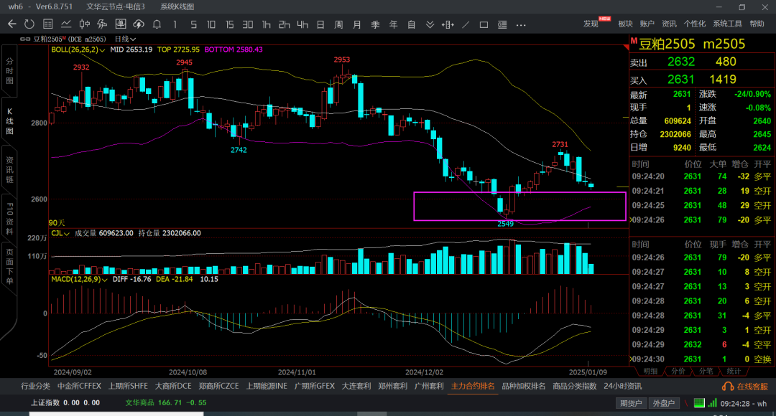Expand the BOLL indicator dropdown arrow
This screenshot has width=776, height=416.
pyautogui.click(x=103, y=50)
